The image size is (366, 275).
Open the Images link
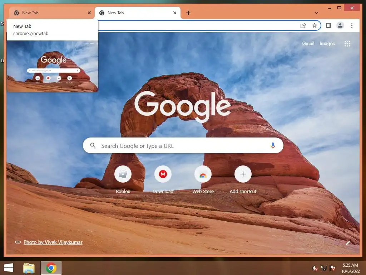[327, 43]
